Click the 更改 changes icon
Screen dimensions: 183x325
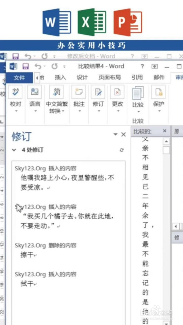[x=117, y=92]
